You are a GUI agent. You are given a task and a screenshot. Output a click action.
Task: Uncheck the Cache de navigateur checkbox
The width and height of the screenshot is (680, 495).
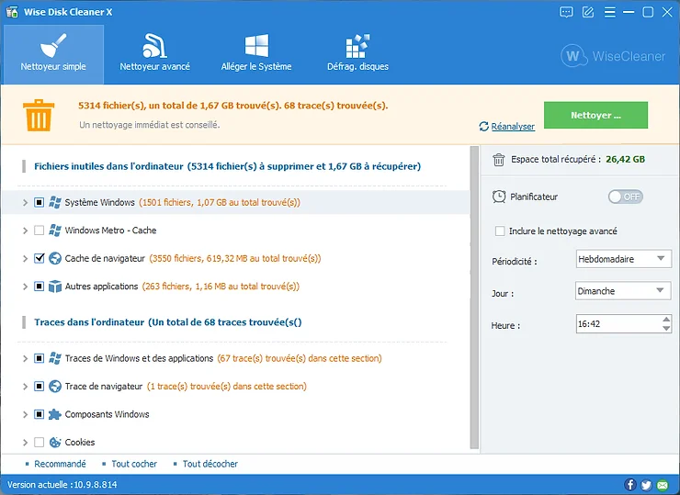[39, 258]
